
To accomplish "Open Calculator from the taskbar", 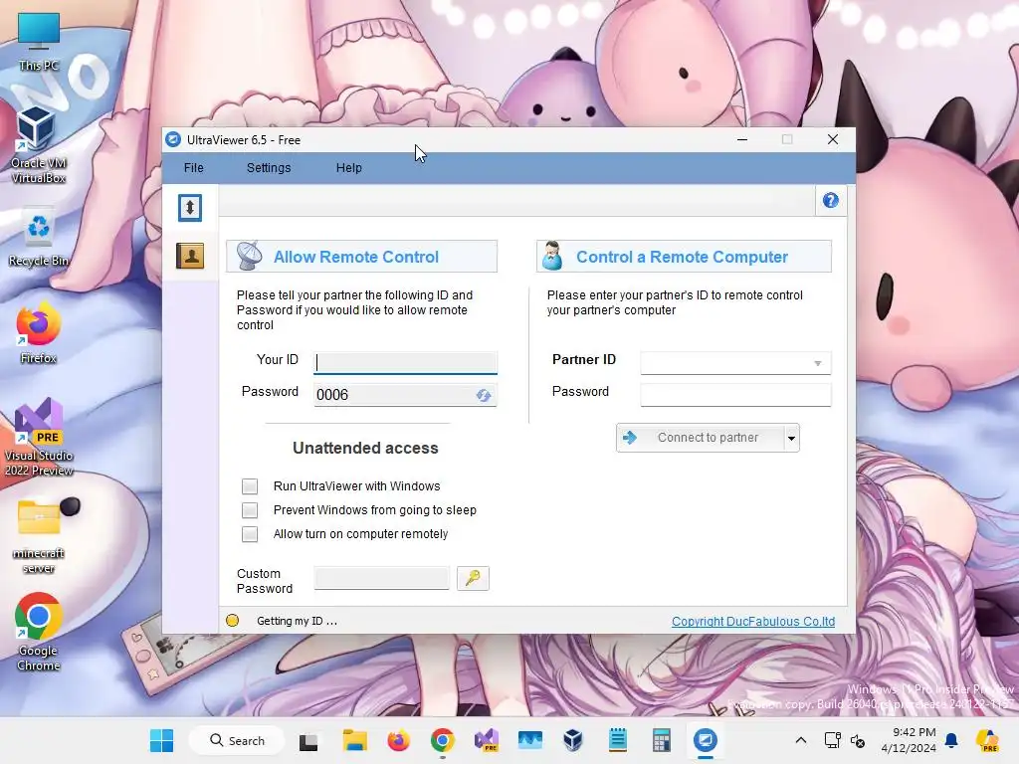I will click(661, 740).
